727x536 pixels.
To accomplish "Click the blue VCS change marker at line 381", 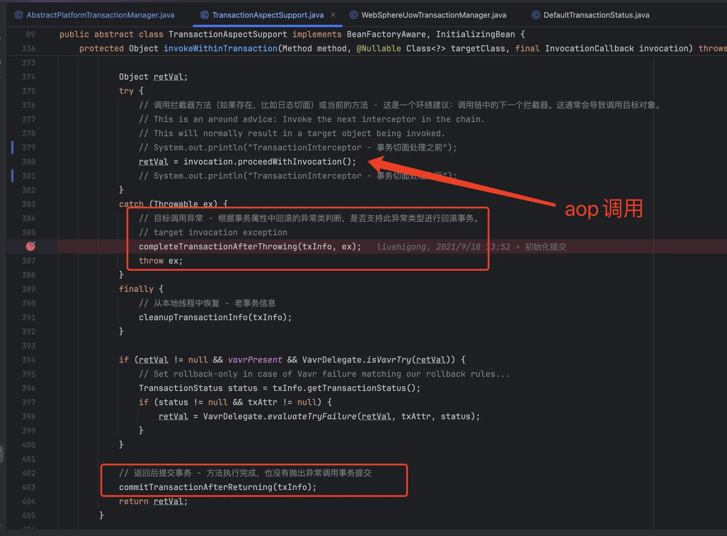I will tap(12, 175).
